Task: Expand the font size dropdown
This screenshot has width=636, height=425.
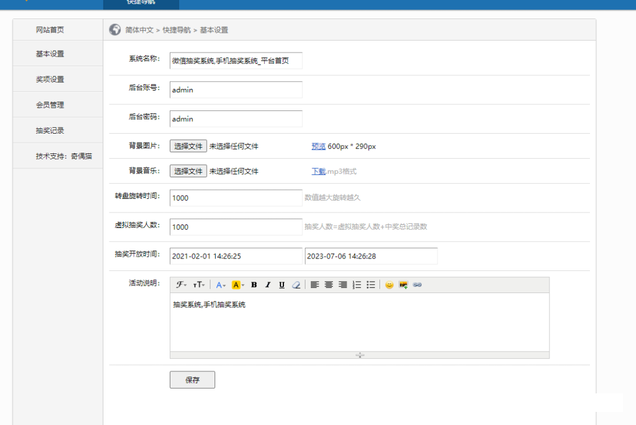Action: click(x=199, y=285)
